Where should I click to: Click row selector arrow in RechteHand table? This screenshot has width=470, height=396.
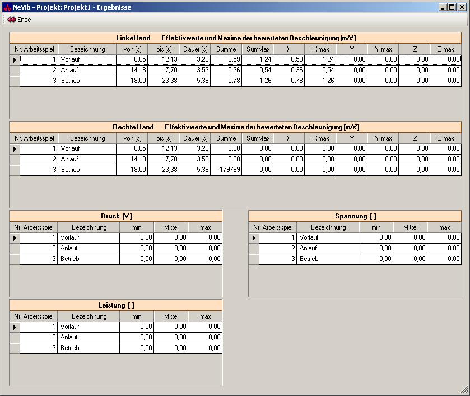click(15, 149)
